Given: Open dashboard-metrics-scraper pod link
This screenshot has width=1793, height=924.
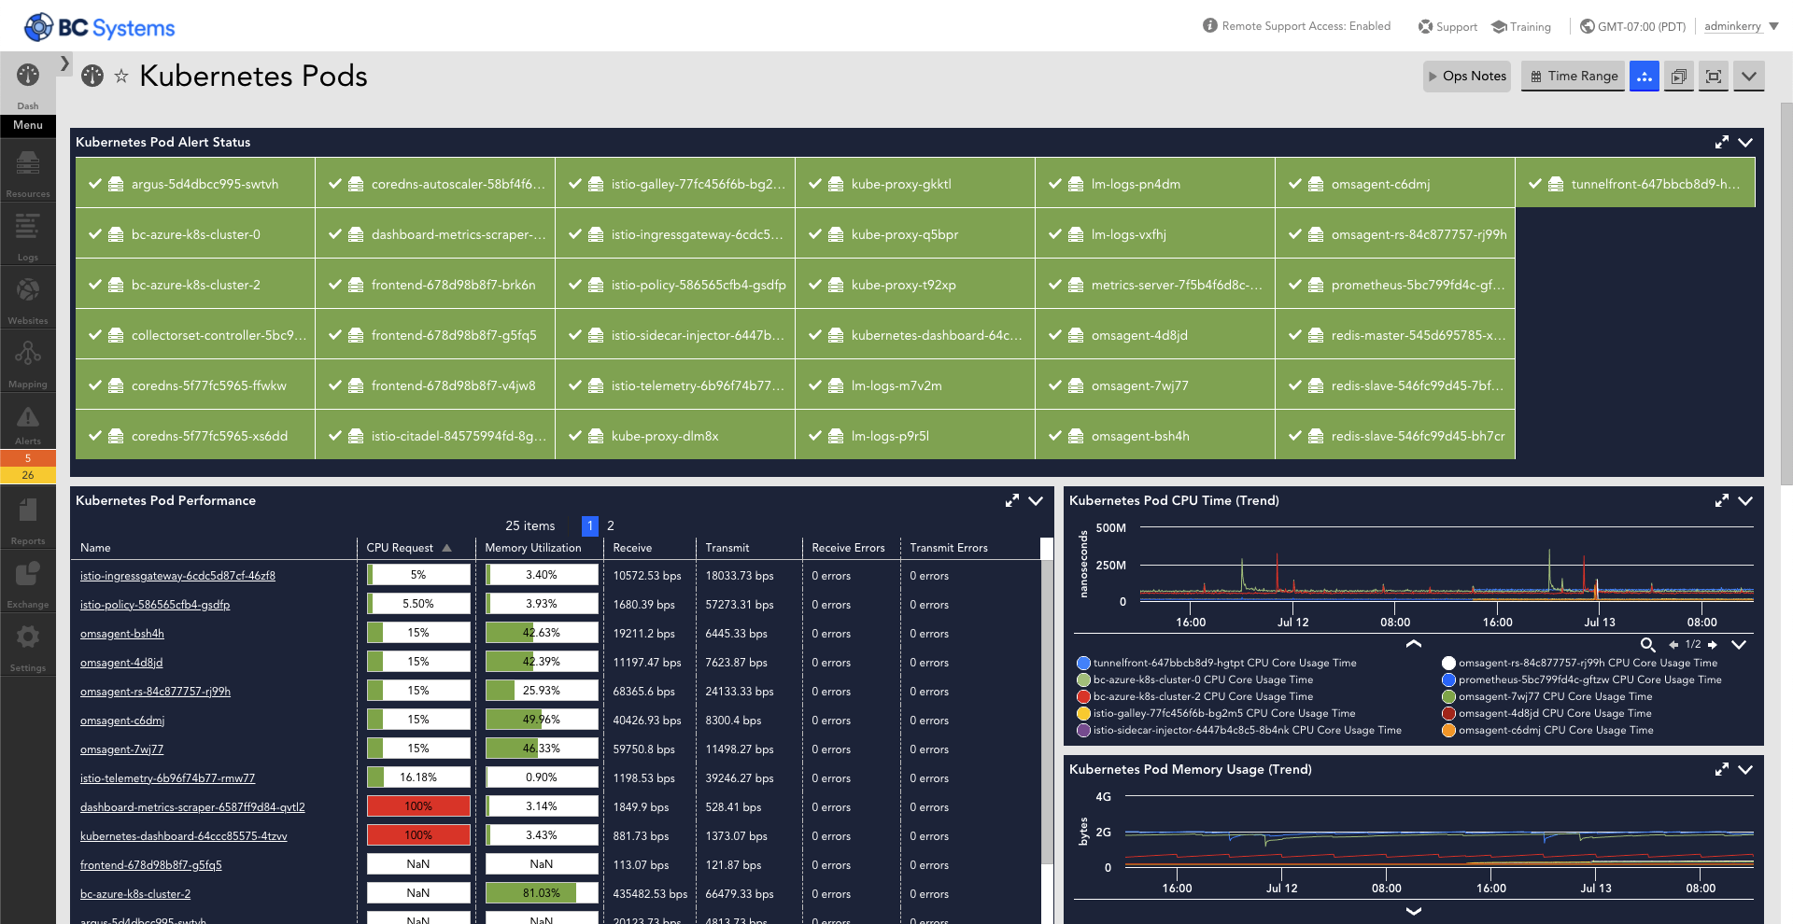Looking at the screenshot, I should [192, 807].
